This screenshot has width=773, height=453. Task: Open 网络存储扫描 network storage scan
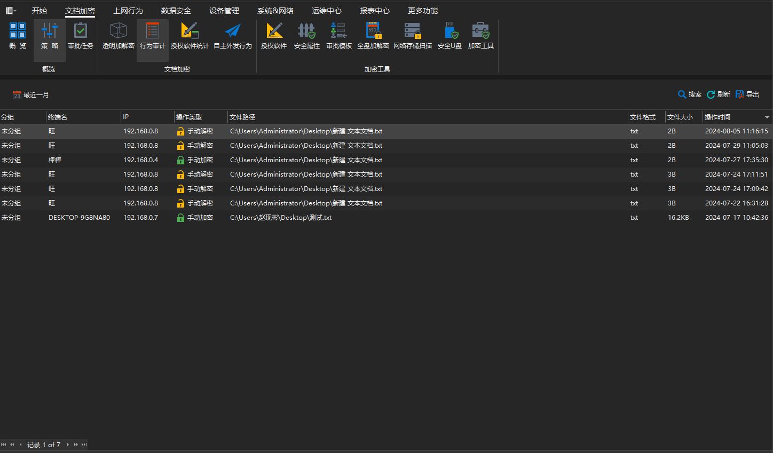[413, 36]
